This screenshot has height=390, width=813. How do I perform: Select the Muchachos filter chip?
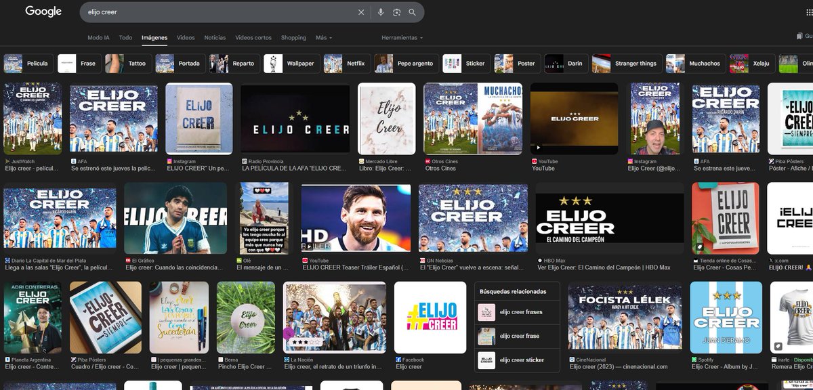pyautogui.click(x=694, y=64)
